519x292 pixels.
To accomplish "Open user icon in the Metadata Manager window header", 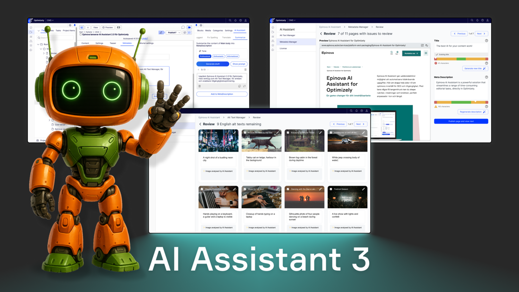I will coord(488,20).
